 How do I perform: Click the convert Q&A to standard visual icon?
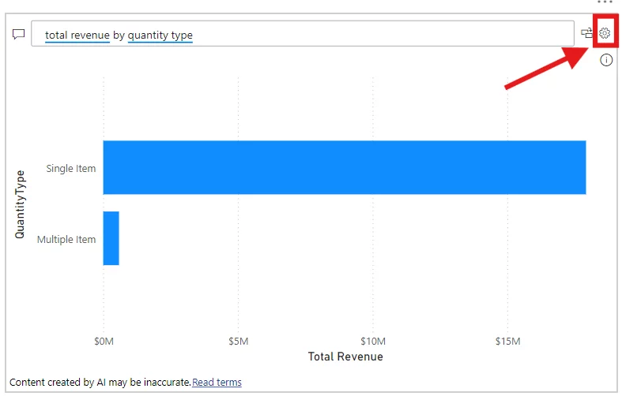(x=587, y=33)
